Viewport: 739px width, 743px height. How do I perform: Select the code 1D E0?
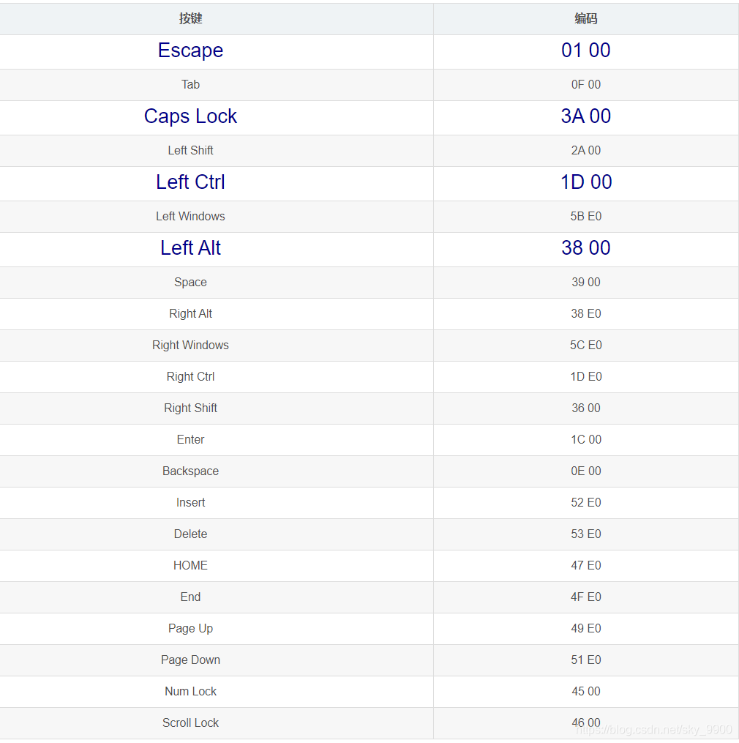586,377
